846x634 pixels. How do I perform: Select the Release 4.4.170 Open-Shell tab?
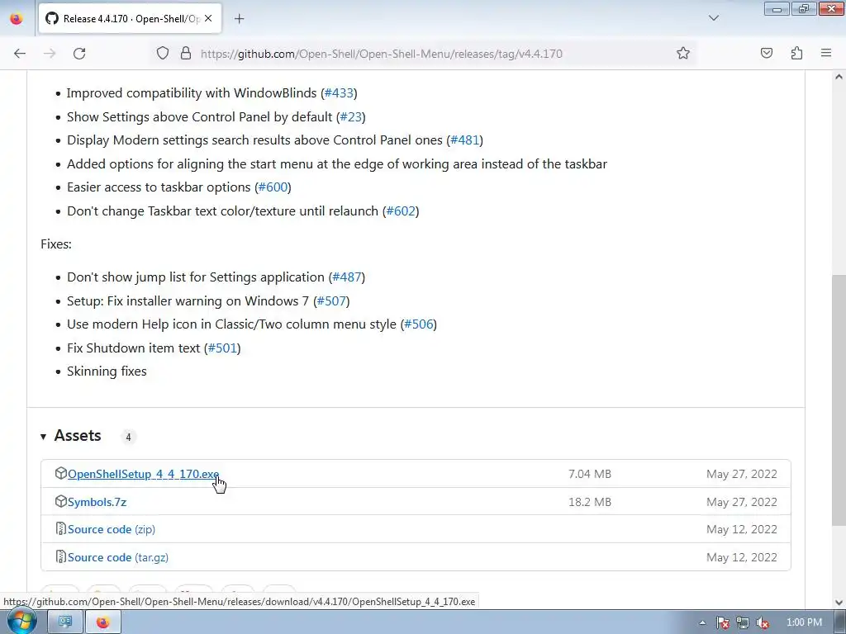pos(130,18)
